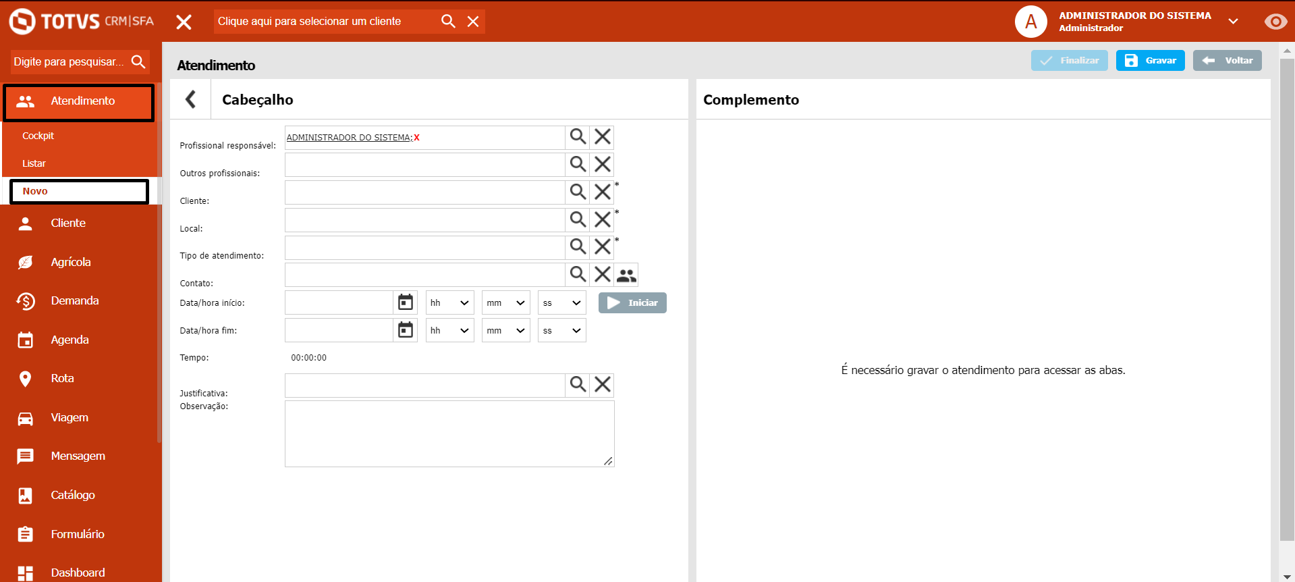
Task: Open ss dropdown for Data/hora fim
Action: [561, 330]
